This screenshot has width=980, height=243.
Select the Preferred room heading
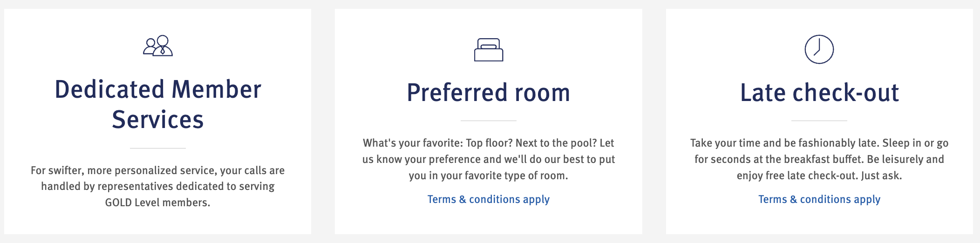pos(489,93)
